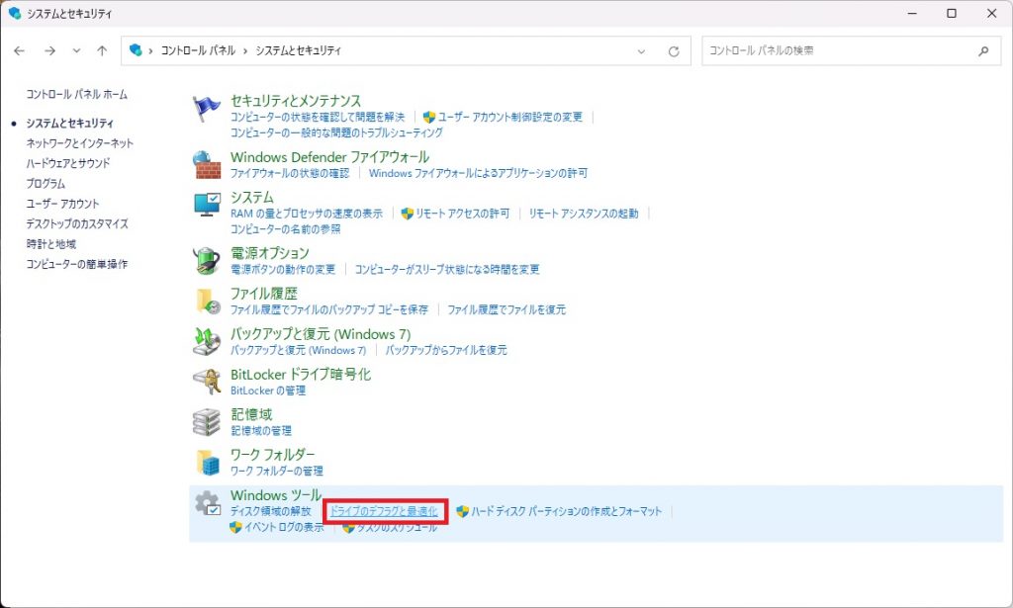Click ディスク領域の解放
The height and width of the screenshot is (608, 1013).
[x=271, y=511]
